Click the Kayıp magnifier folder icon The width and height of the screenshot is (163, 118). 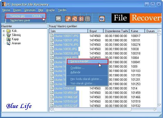[x=9, y=39]
